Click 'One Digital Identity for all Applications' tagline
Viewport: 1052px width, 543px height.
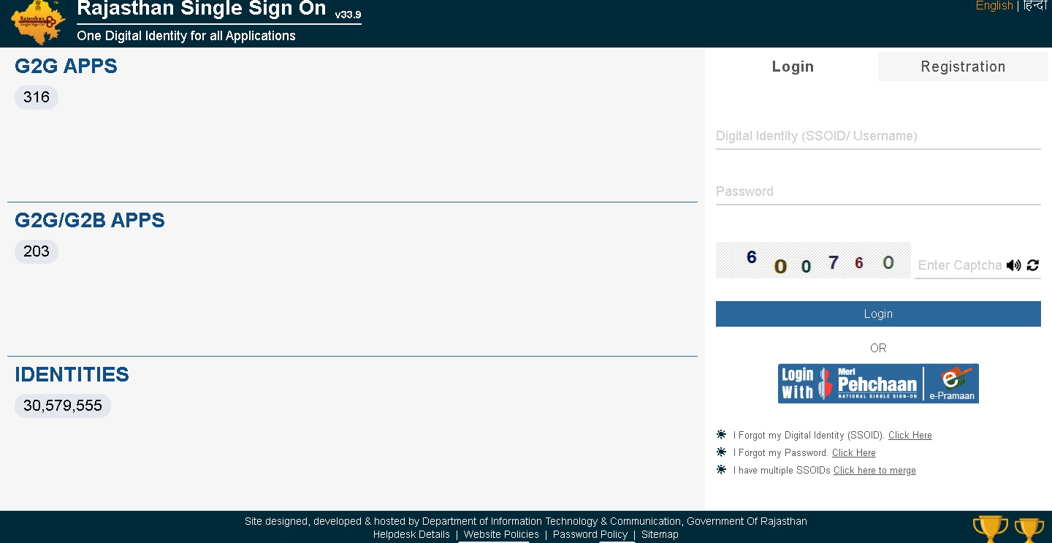[186, 36]
